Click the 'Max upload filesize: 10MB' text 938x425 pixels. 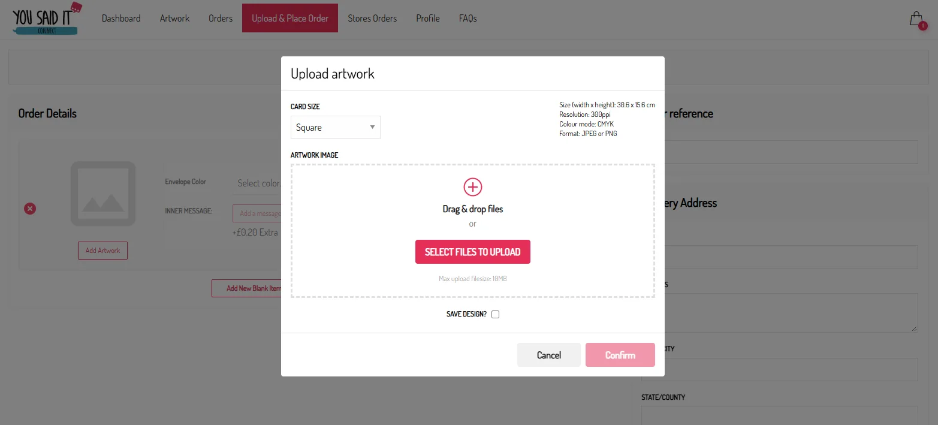point(473,279)
